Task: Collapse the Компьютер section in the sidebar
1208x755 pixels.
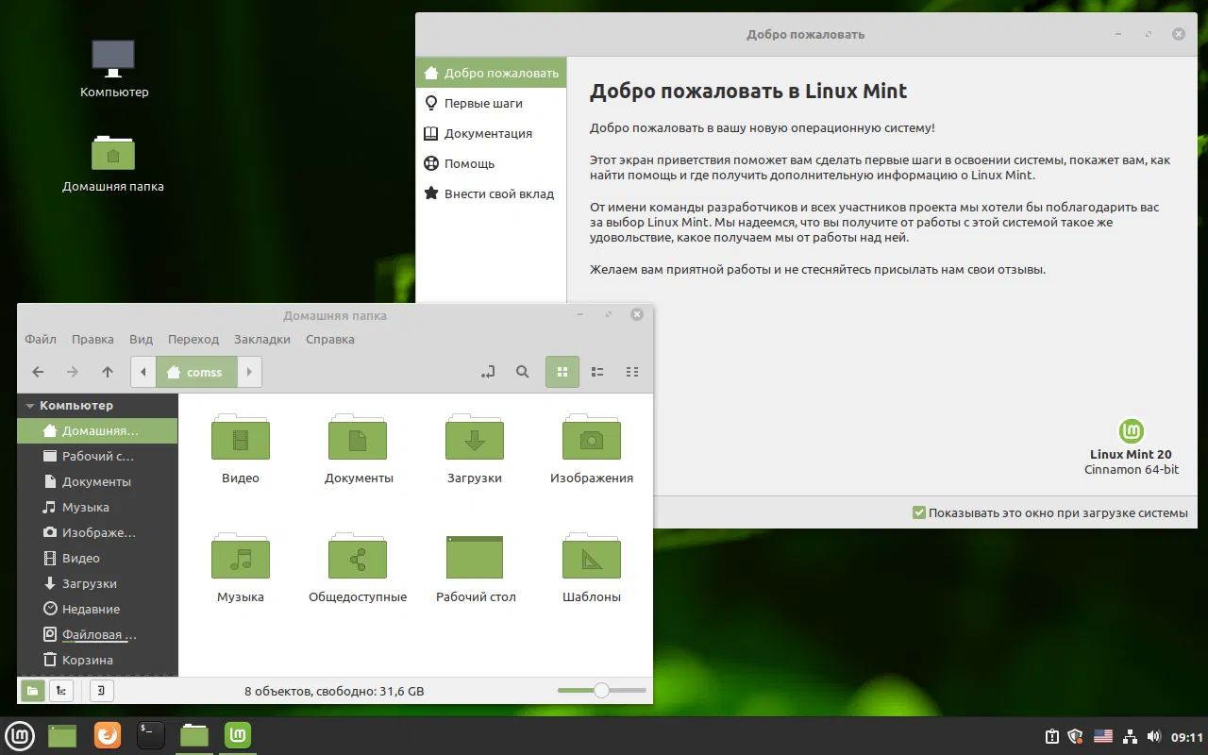Action: pyautogui.click(x=31, y=406)
